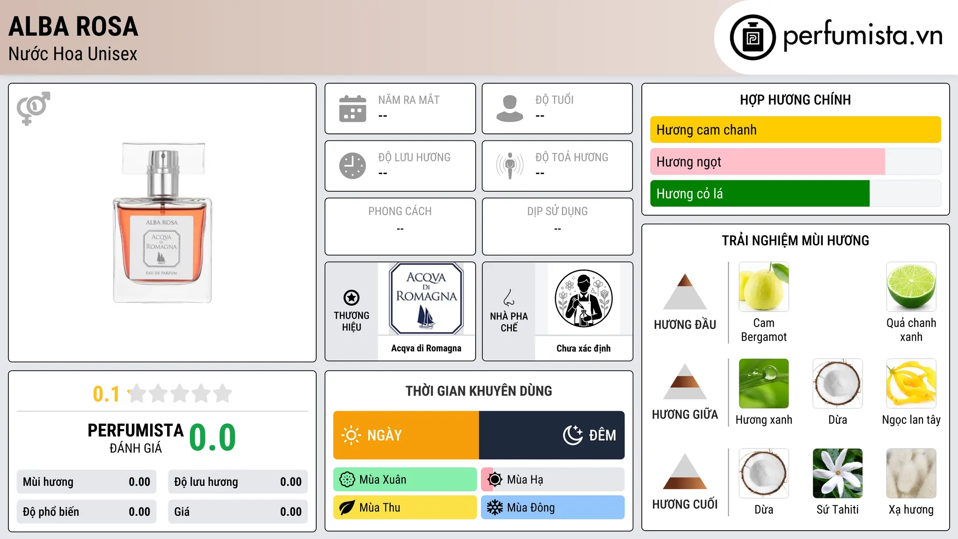Click the sun icon next to Mùa Hạ

[x=494, y=480]
